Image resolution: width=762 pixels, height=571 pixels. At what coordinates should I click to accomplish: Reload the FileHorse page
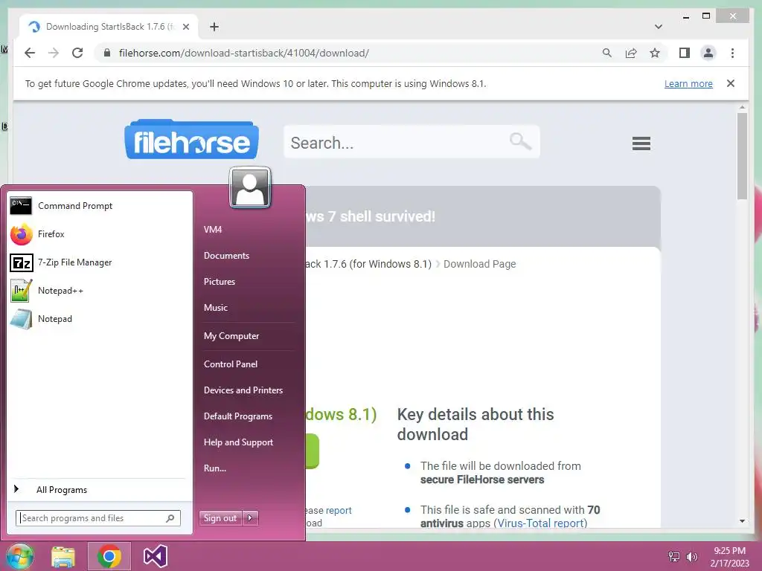77,53
